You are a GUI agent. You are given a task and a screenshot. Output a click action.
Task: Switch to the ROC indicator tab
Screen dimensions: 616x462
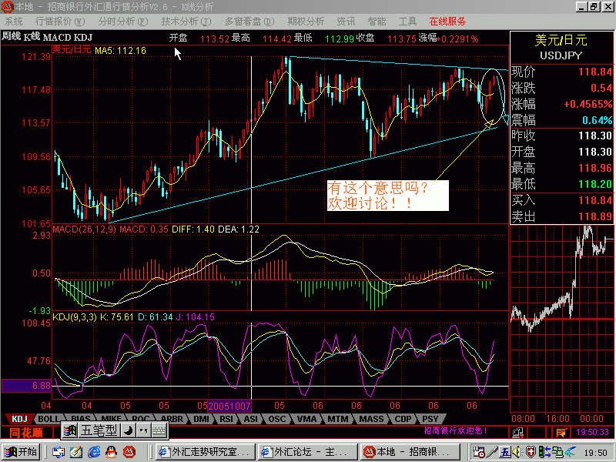(140, 418)
